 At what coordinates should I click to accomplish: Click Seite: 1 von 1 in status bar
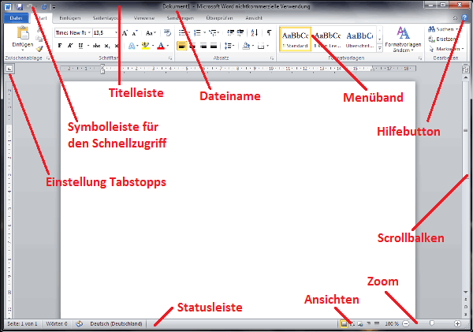click(x=22, y=324)
